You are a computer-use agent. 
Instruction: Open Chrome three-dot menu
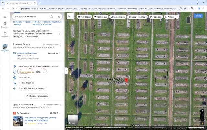204,8
